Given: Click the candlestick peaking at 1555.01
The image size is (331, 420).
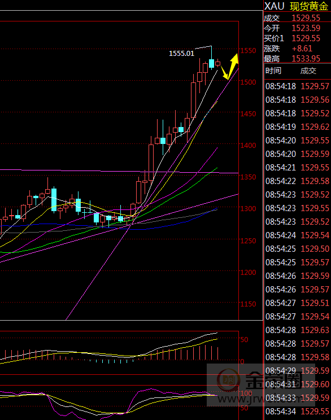Looking at the screenshot, I should (x=211, y=63).
